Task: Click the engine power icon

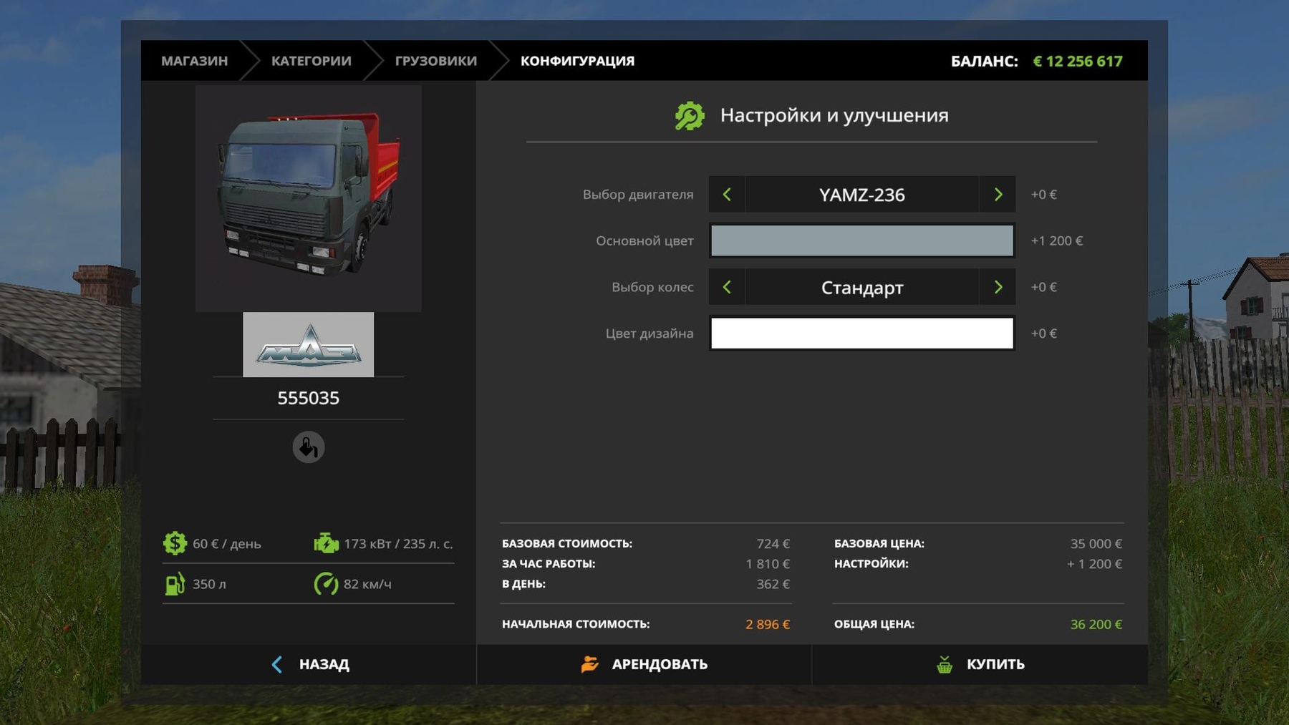Action: [x=326, y=543]
